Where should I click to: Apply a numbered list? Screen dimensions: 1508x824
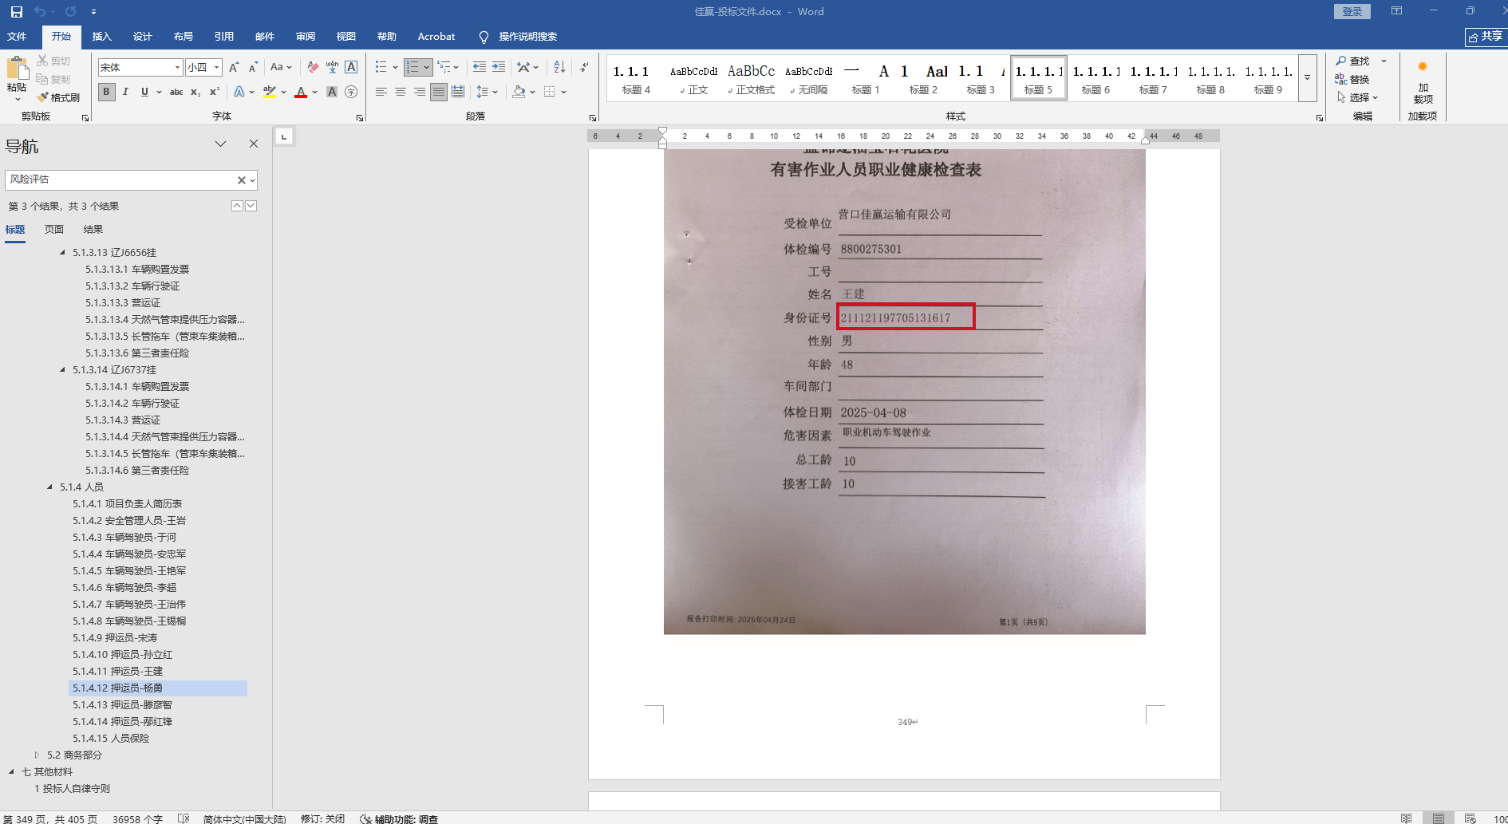point(413,68)
